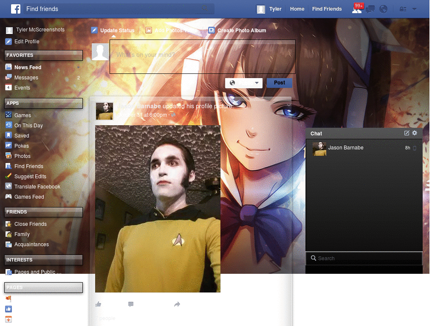Click the Games app icon
The image size is (435, 326).
tap(8, 115)
